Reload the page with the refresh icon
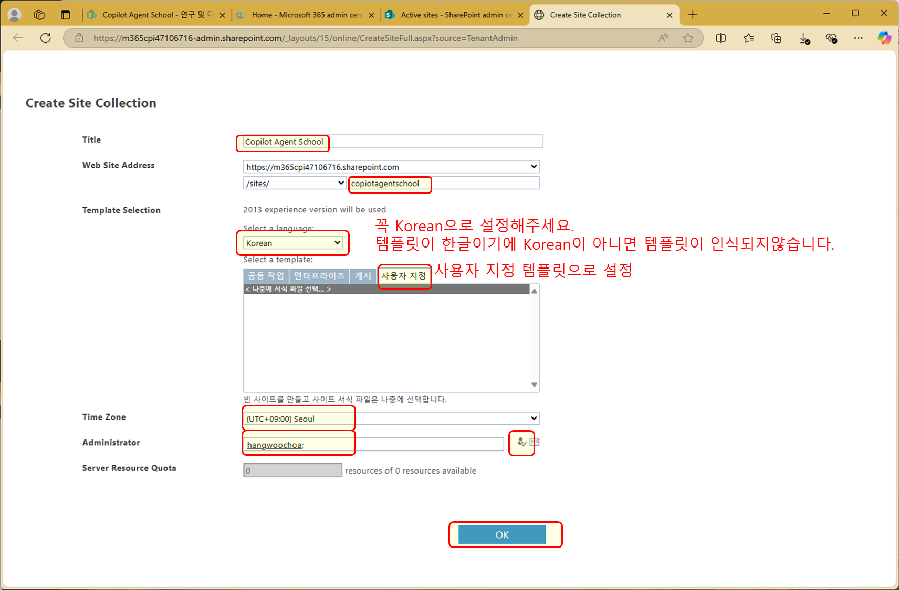Image resolution: width=899 pixels, height=590 pixels. pos(46,38)
